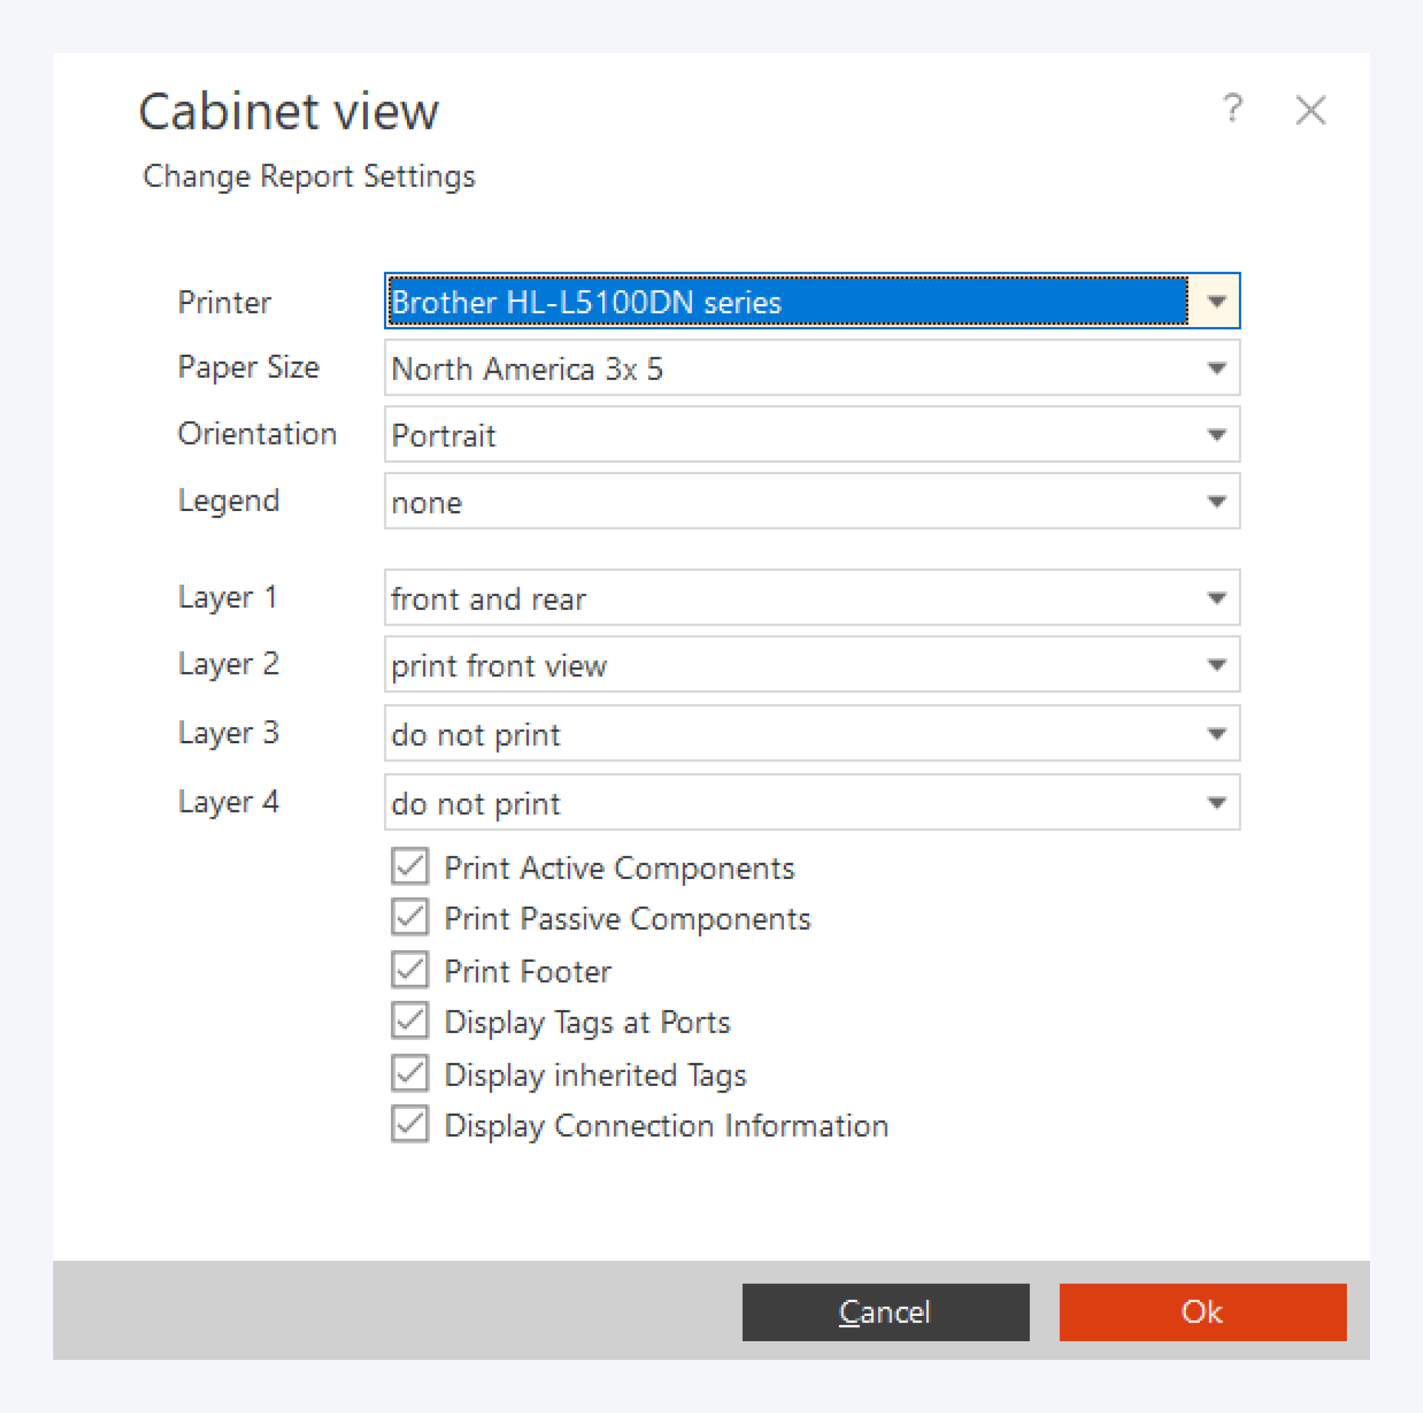1423x1413 pixels.
Task: Click the help question mark icon
Action: [1232, 109]
